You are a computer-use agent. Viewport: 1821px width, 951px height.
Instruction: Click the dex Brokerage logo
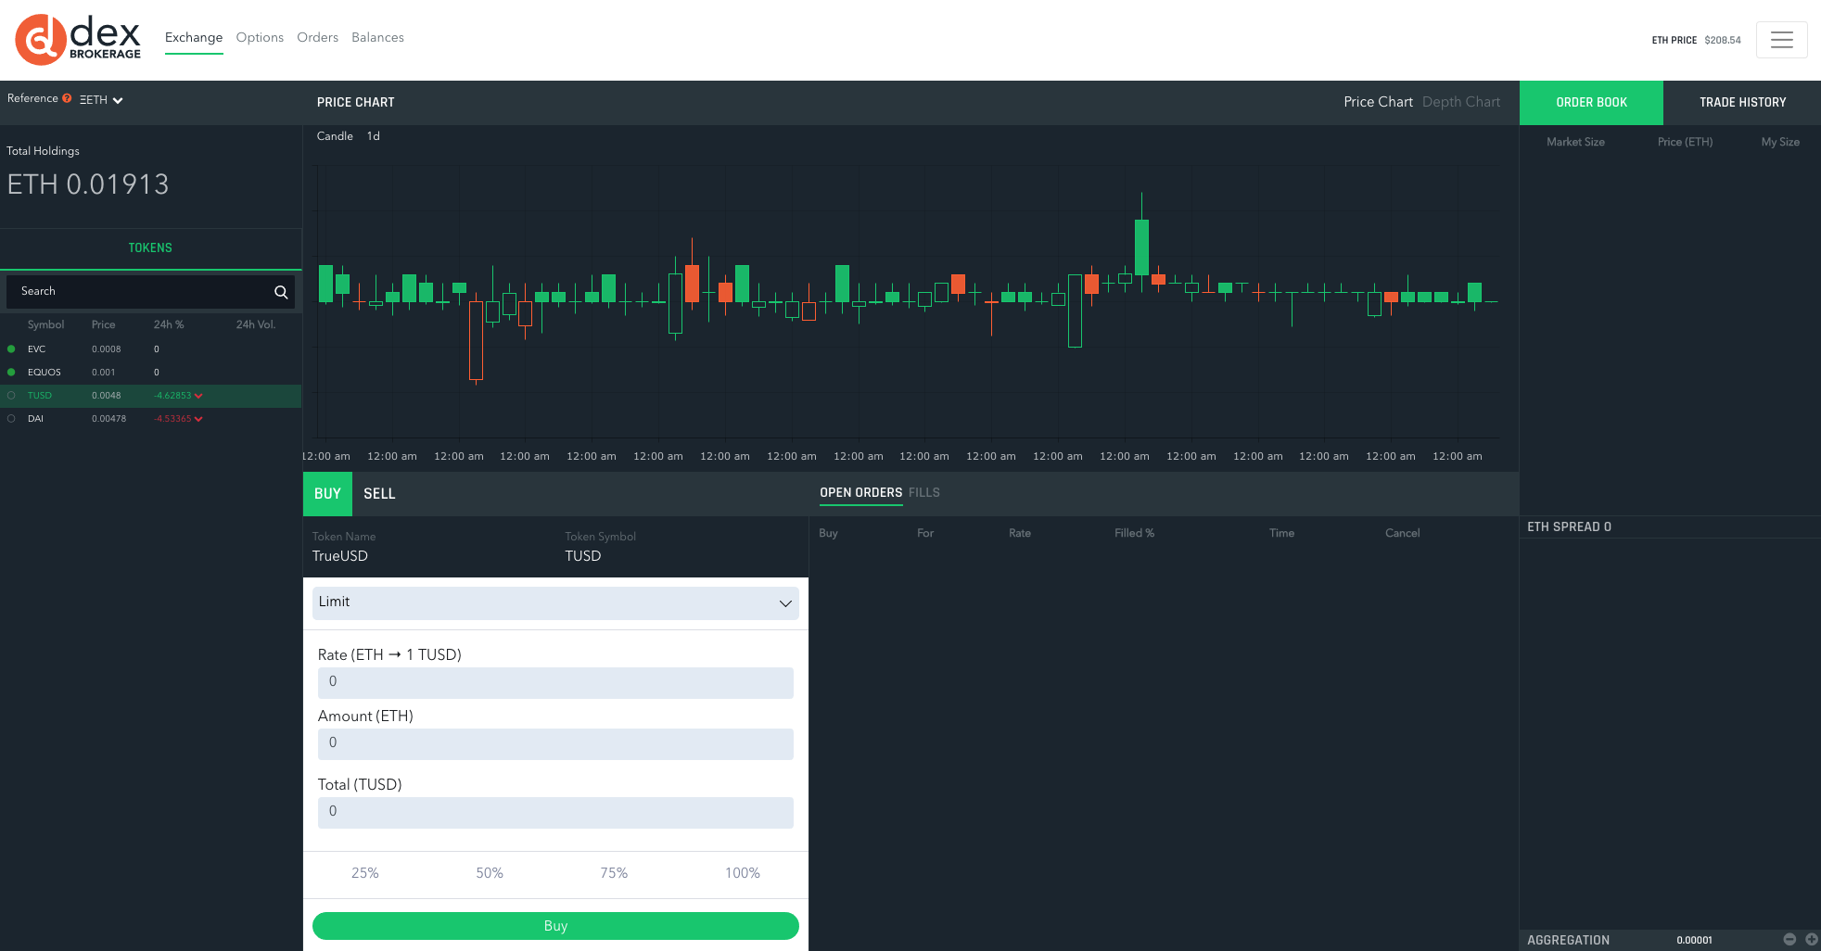click(78, 39)
